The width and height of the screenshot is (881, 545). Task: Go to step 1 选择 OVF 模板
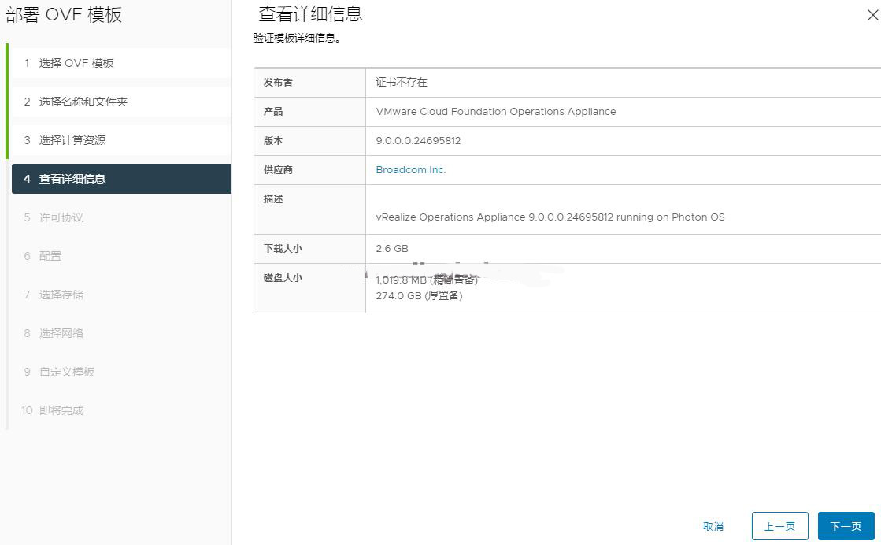pyautogui.click(x=76, y=63)
